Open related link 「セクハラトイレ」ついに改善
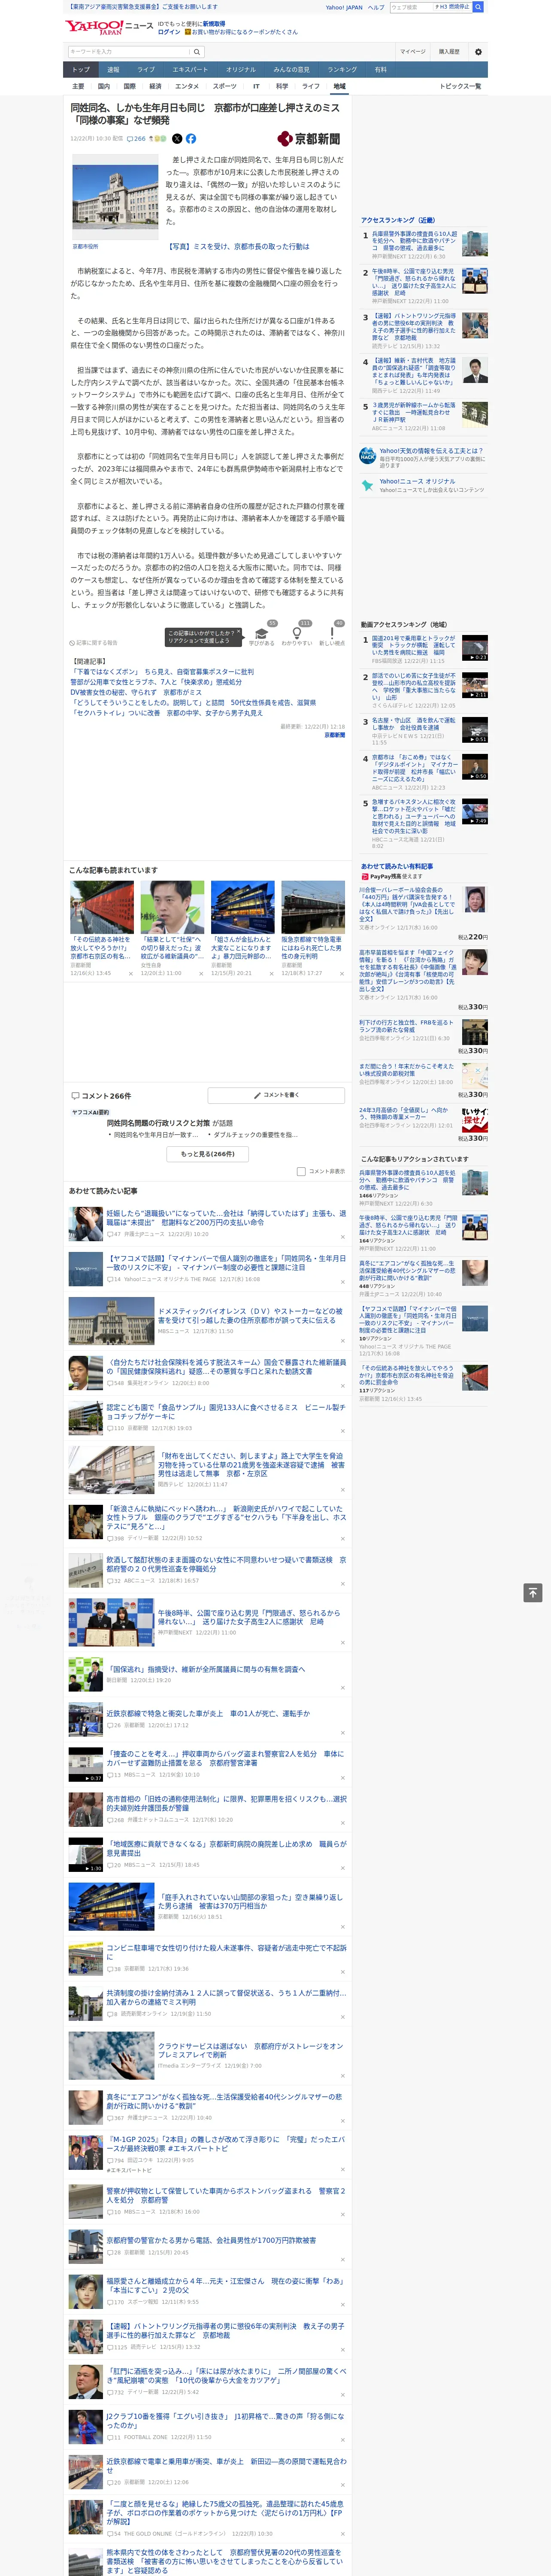Viewport: 551px width, 2576px height. pos(166,713)
